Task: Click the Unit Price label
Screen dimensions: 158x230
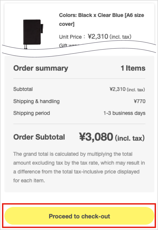Action: [70, 37]
